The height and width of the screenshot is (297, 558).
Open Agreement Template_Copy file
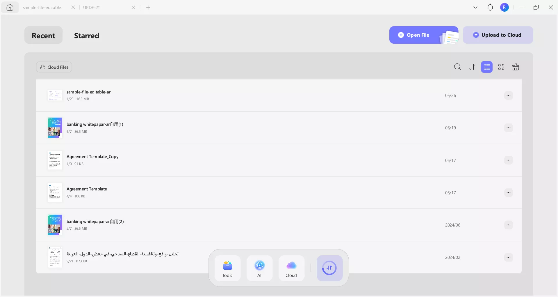coord(279,160)
